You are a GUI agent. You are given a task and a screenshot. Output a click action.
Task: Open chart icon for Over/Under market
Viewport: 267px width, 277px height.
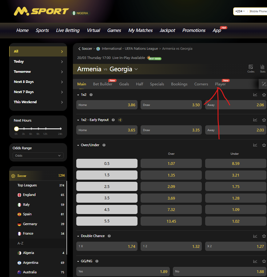255,145
